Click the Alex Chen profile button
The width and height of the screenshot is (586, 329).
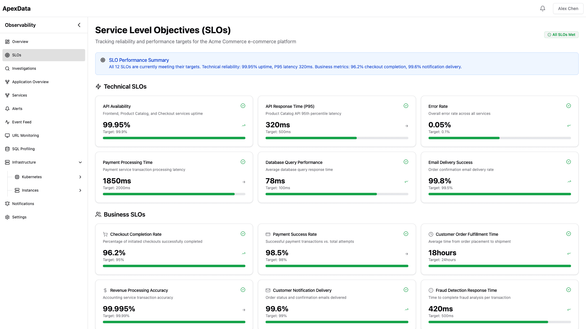click(568, 8)
